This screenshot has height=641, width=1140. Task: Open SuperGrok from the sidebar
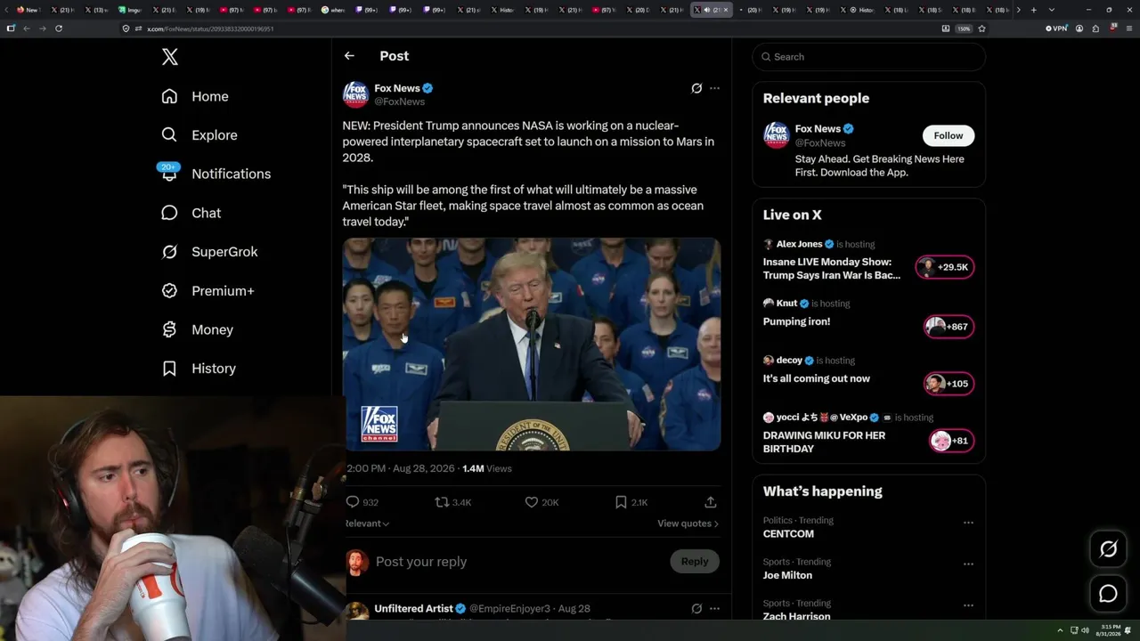pyautogui.click(x=209, y=252)
